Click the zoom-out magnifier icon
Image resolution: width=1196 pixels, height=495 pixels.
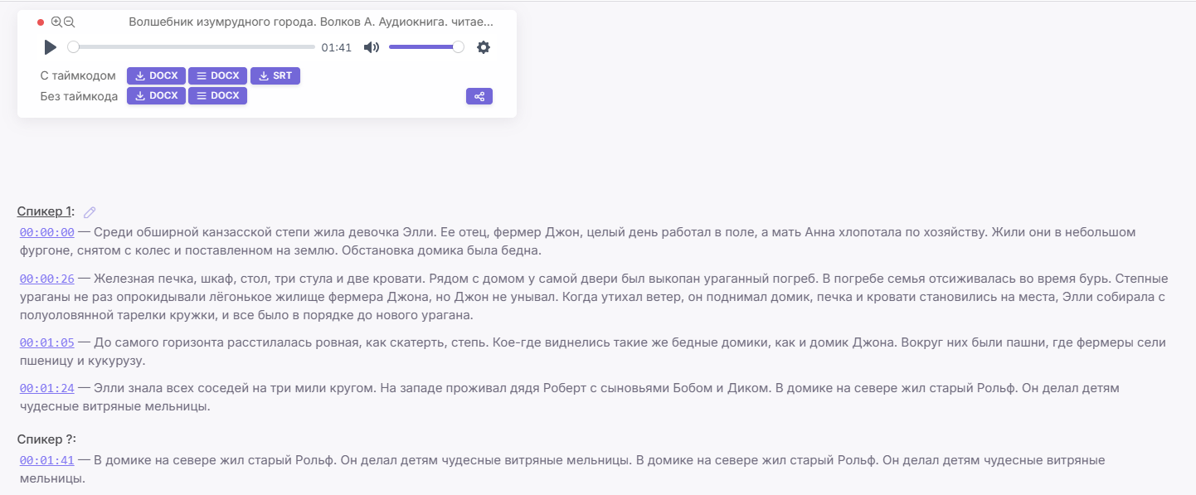point(69,21)
